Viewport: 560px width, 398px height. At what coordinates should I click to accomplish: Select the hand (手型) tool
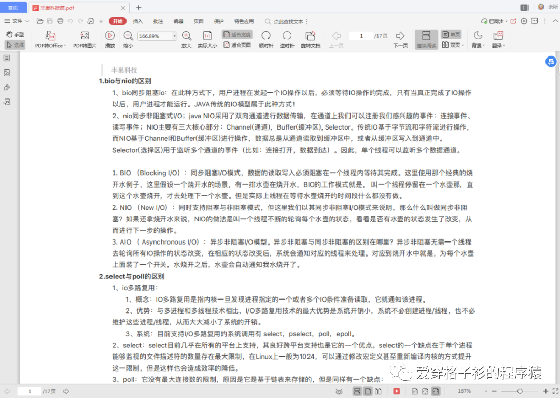[x=15, y=34]
